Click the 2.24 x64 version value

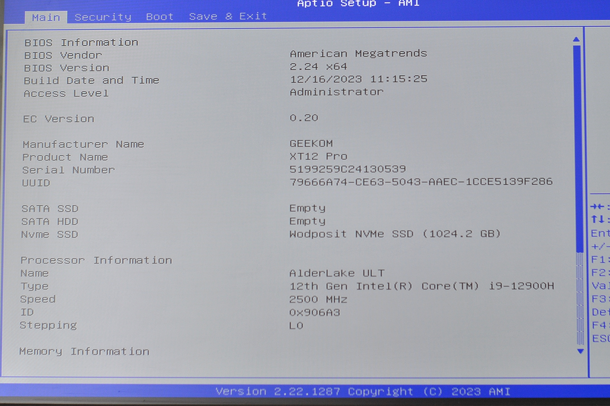click(x=318, y=66)
